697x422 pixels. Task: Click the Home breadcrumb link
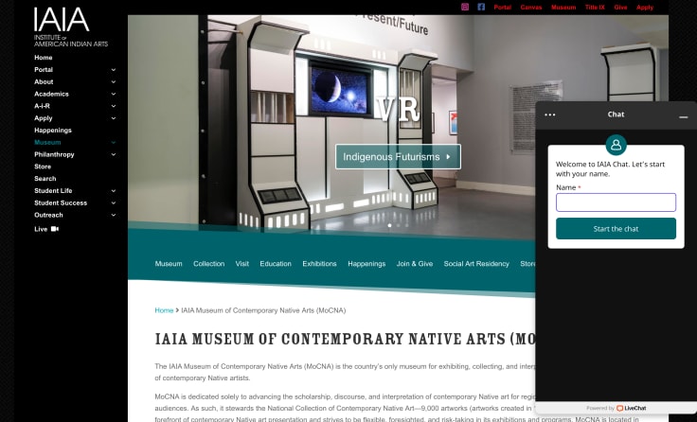pos(164,310)
